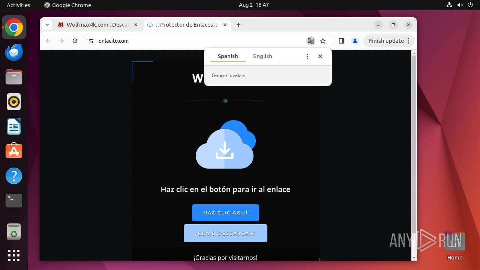Image resolution: width=480 pixels, height=270 pixels.
Task: Open Ubuntu Software from the dock
Action: [14, 151]
